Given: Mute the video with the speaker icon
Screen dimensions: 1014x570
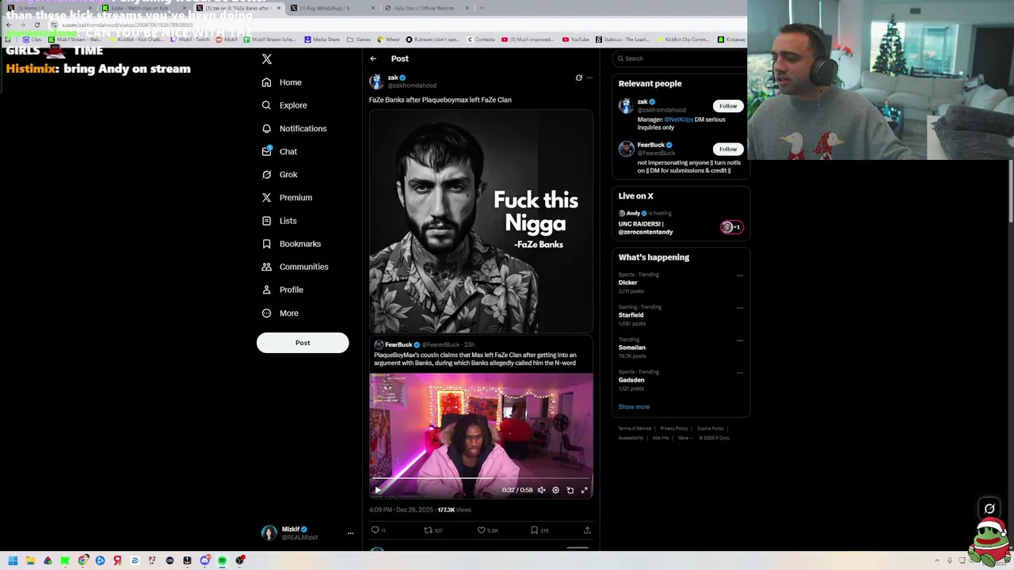Looking at the screenshot, I should click(x=541, y=490).
